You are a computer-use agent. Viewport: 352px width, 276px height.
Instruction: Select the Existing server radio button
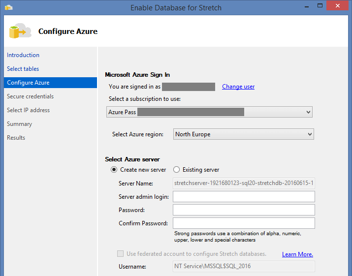pos(176,170)
